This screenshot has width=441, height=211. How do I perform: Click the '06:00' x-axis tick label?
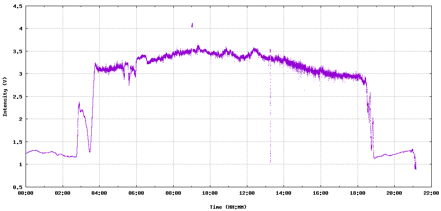point(136,193)
